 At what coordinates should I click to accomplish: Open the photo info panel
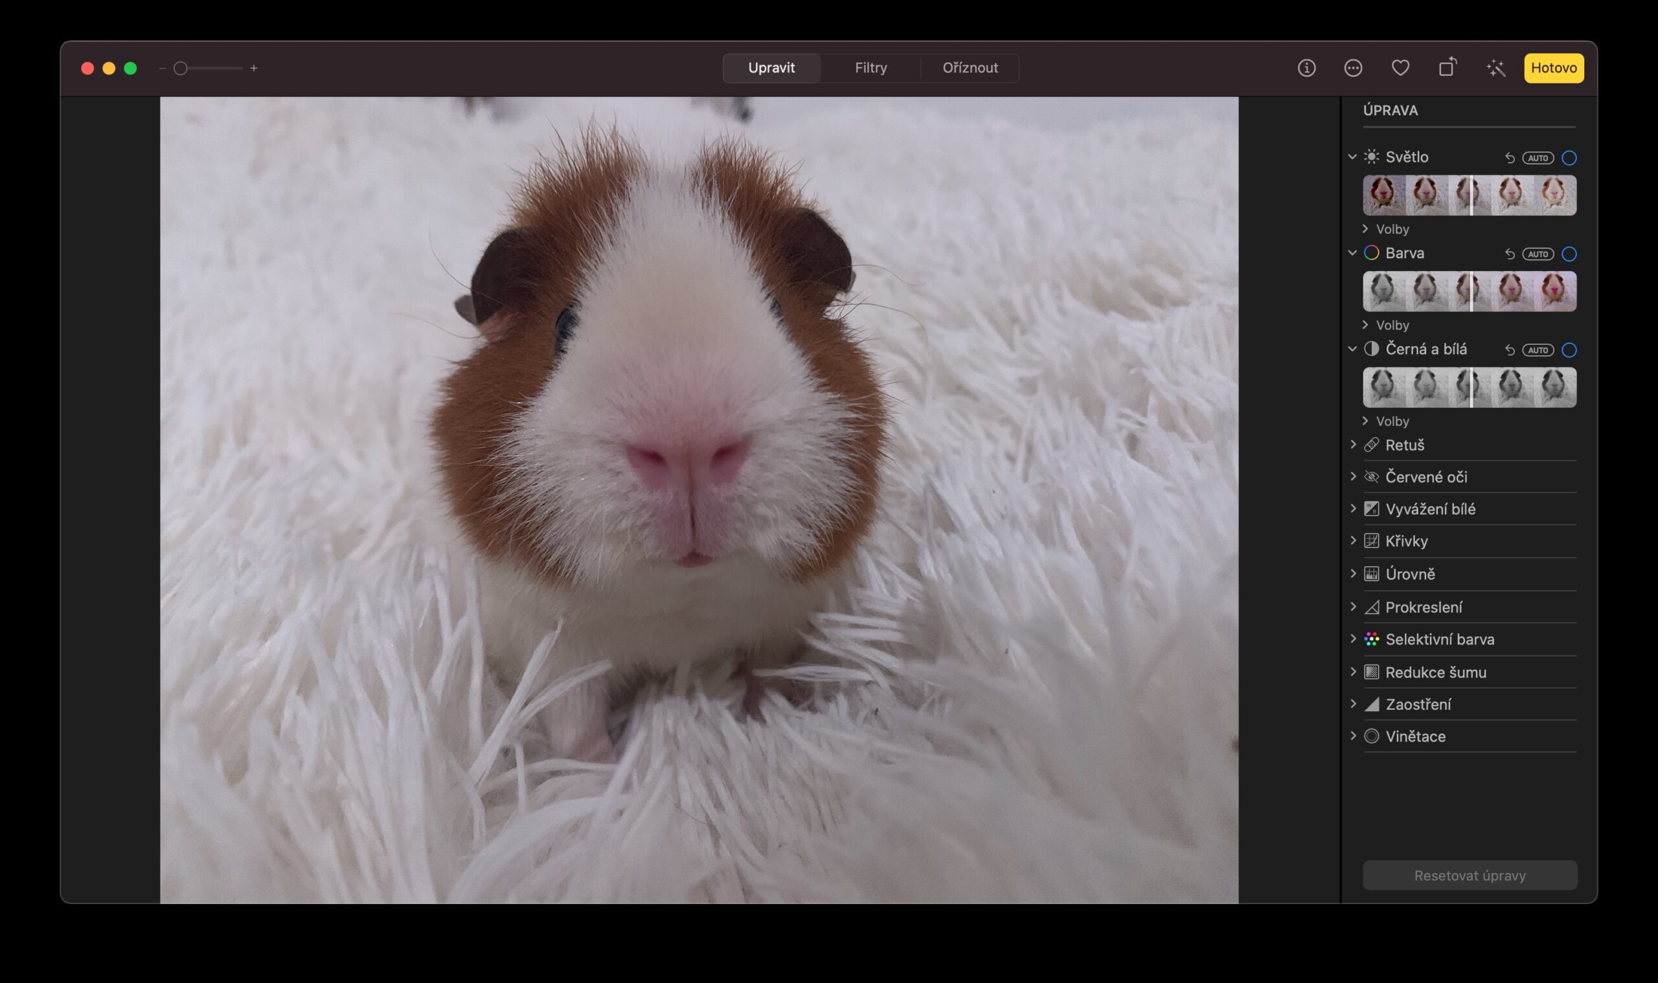click(1306, 67)
